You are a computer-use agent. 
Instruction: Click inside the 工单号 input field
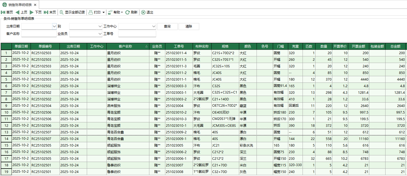coord(137,34)
